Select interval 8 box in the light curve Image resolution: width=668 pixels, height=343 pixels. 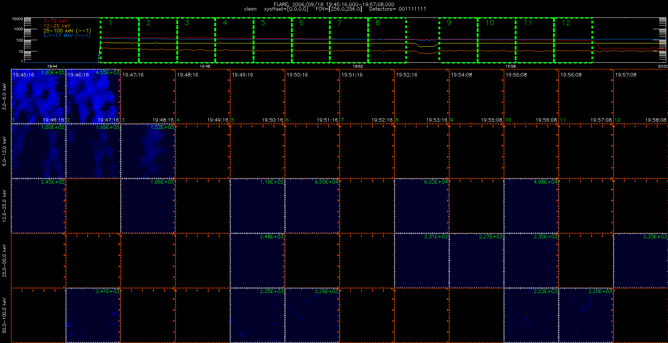[387, 40]
